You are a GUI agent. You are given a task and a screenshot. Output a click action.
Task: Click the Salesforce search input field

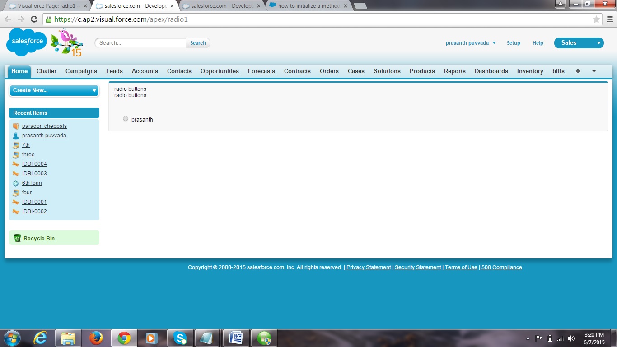pyautogui.click(x=140, y=43)
